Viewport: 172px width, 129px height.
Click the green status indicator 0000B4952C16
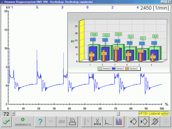(x=23, y=122)
